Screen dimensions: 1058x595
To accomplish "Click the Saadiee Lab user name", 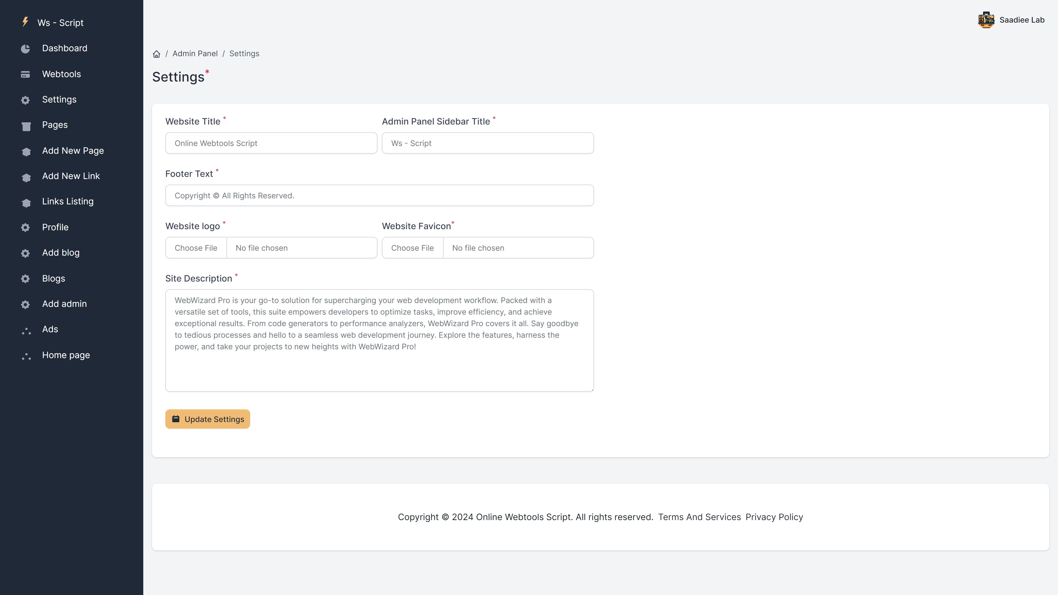I will click(1022, 20).
